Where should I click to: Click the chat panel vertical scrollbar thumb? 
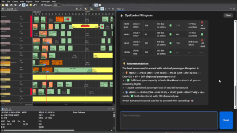tap(235, 96)
